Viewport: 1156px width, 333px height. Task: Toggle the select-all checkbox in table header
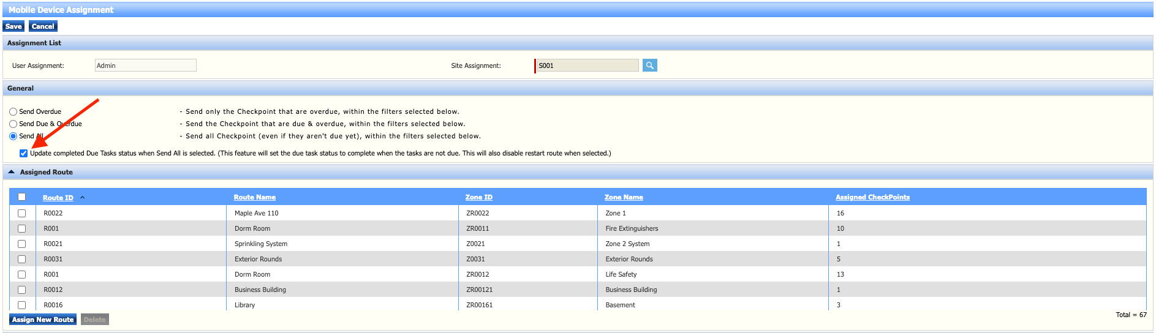pos(22,197)
